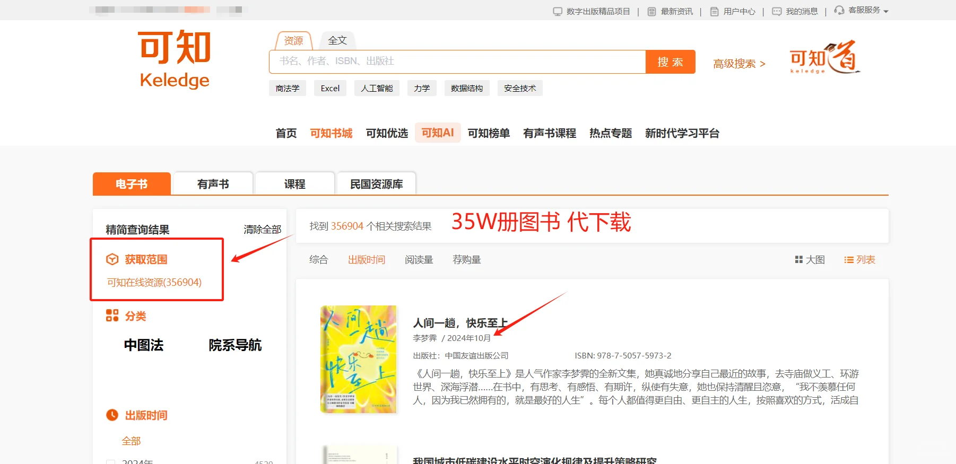
Task: Click the 力学 keyword tag
Action: tap(422, 88)
